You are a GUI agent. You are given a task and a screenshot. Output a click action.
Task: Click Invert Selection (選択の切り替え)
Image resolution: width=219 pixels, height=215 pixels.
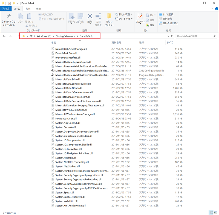coord(168,23)
